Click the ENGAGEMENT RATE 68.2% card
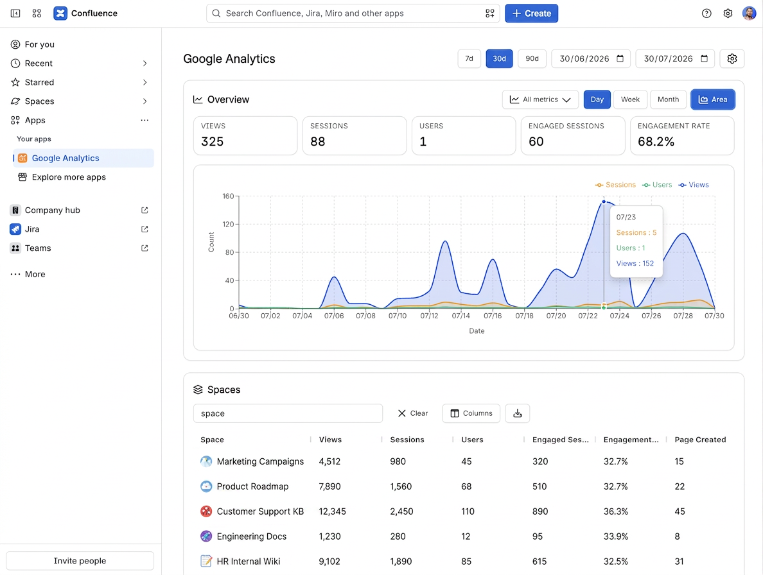Image resolution: width=763 pixels, height=575 pixels. [681, 135]
